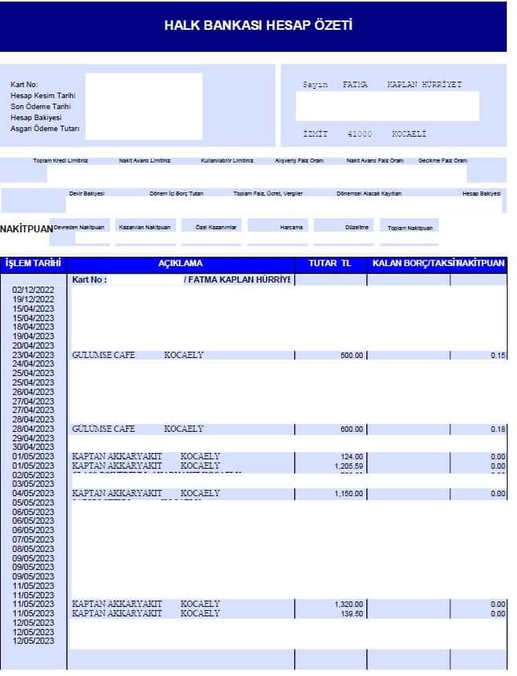Image resolution: width=517 pixels, height=676 pixels.
Task: Select the 'Hesap Kesim Tarihi' label
Action: [42, 96]
